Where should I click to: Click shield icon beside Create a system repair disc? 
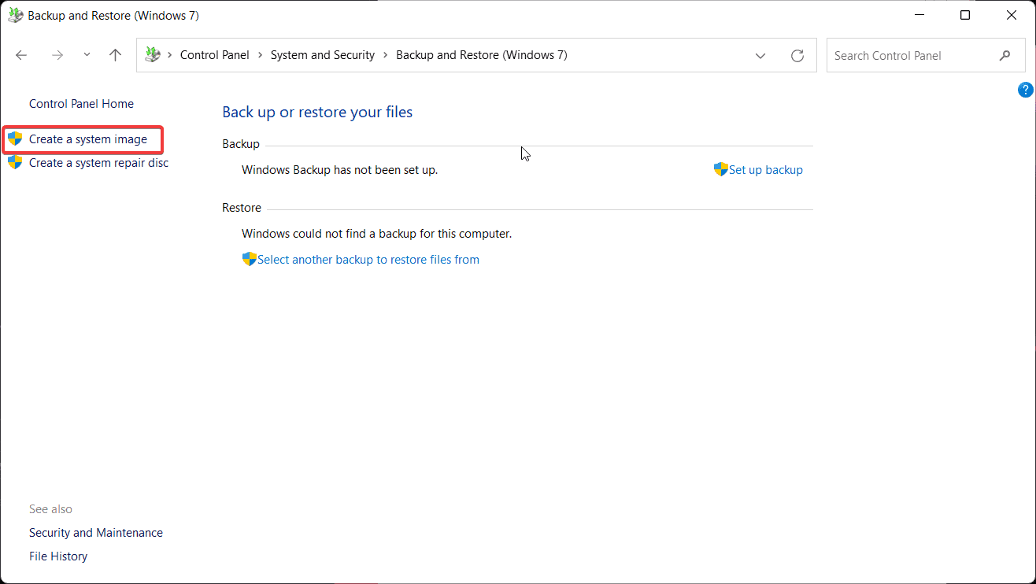(x=15, y=163)
